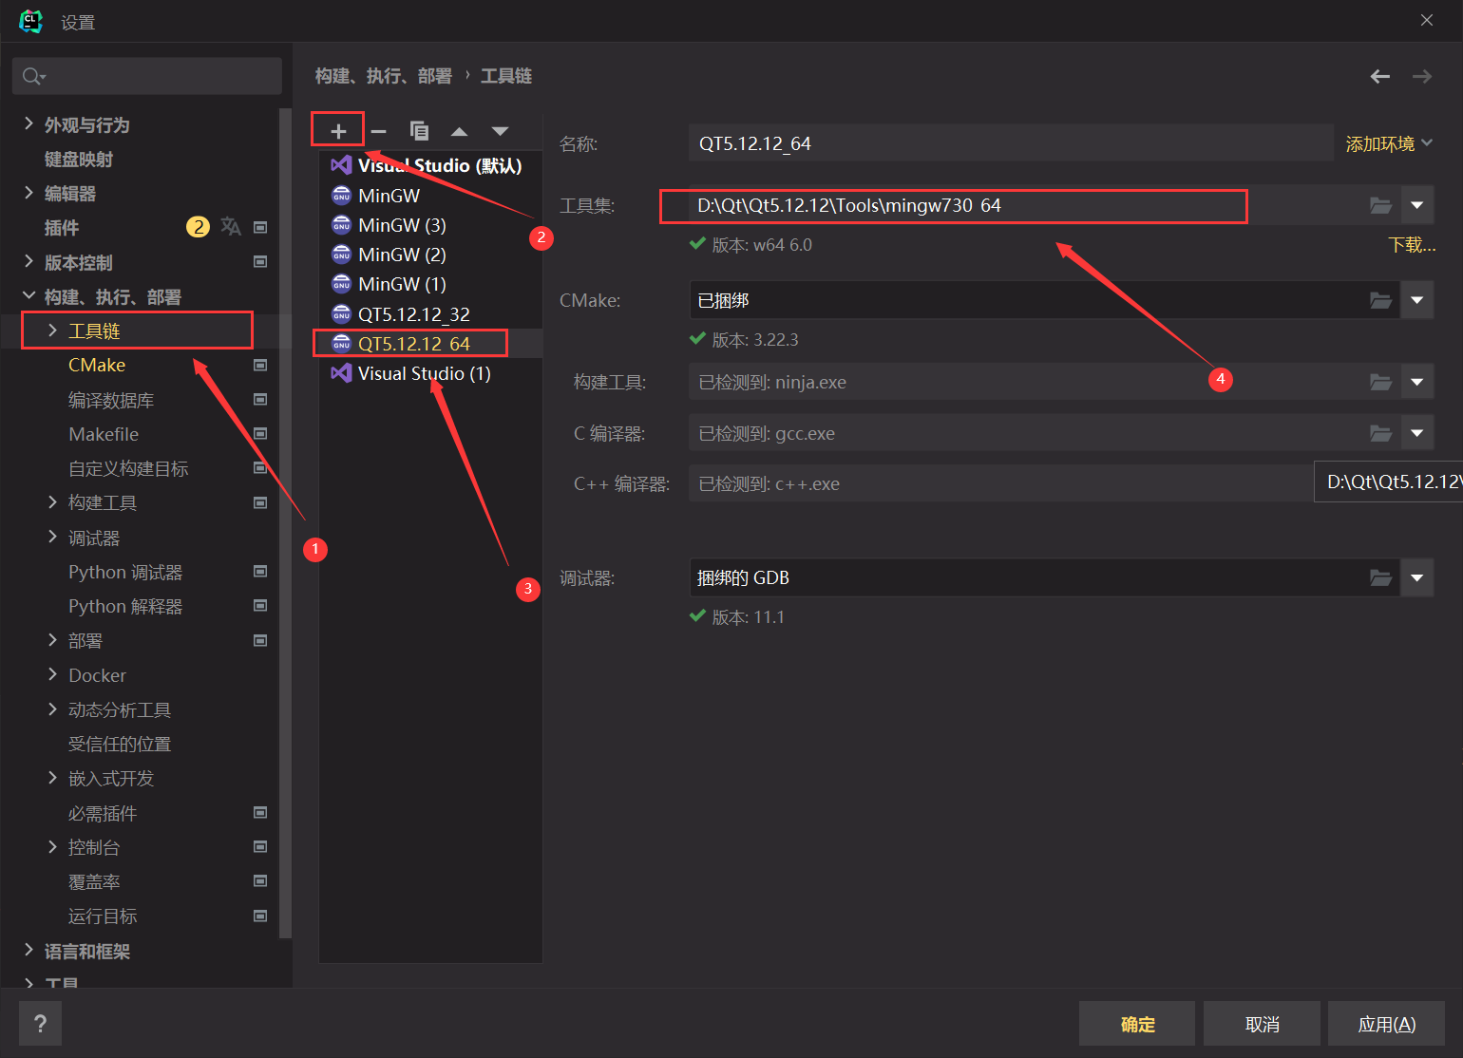This screenshot has width=1463, height=1058.
Task: Expand the 调试器 GDB dropdown
Action: point(1416,577)
